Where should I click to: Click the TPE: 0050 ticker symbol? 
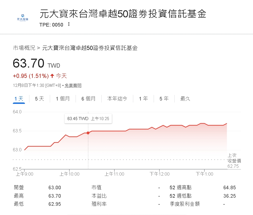(x=51, y=25)
